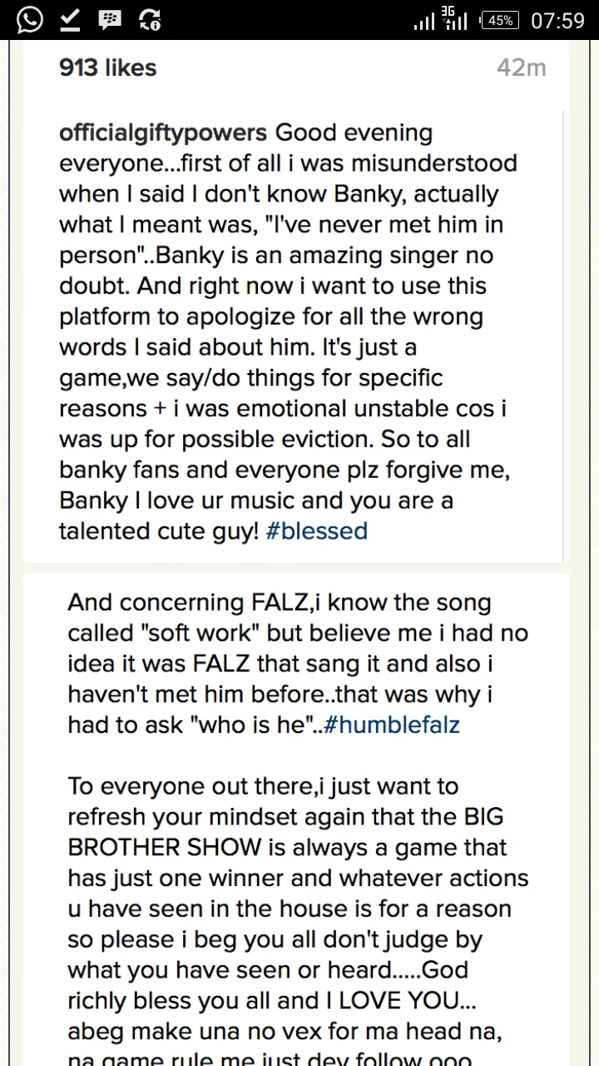The width and height of the screenshot is (599, 1066).
Task: Tap the caption line apologizing to Banky fans
Action: point(285,470)
